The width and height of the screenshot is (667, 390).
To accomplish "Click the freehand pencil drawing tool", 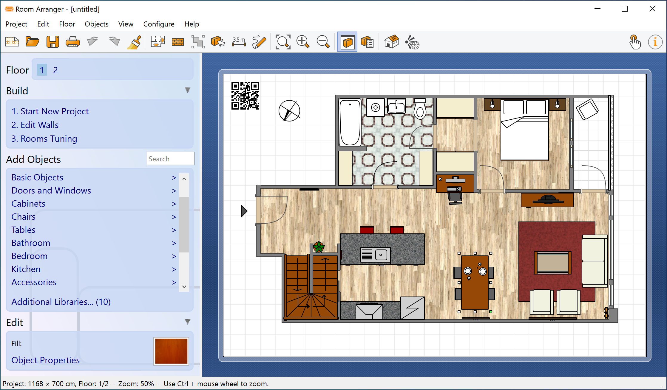I will [x=259, y=42].
